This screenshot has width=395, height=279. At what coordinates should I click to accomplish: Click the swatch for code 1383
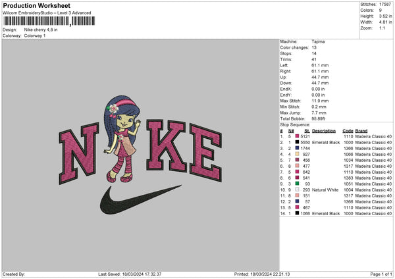click(298, 178)
